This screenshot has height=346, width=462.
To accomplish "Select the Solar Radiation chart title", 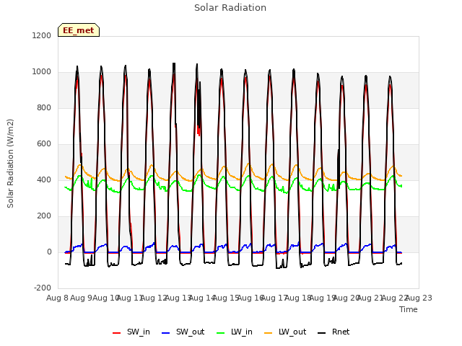I will coord(230,8).
